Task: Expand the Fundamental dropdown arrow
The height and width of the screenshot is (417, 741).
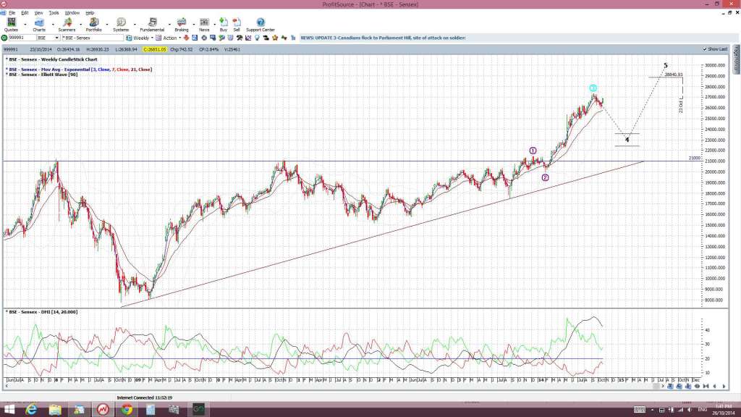Action: [x=169, y=24]
